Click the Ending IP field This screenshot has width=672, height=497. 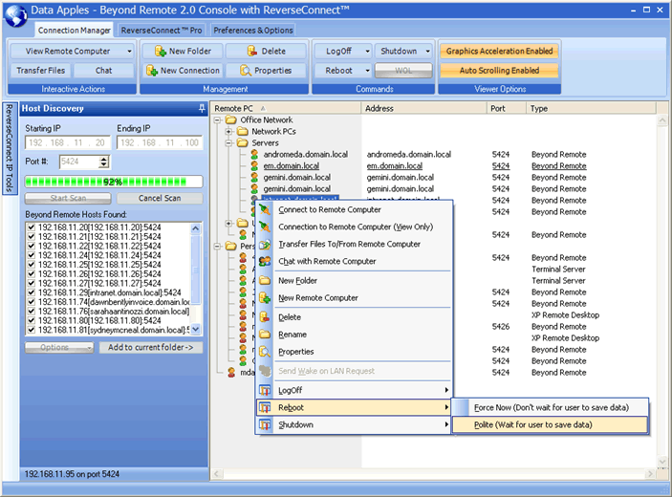160,142
